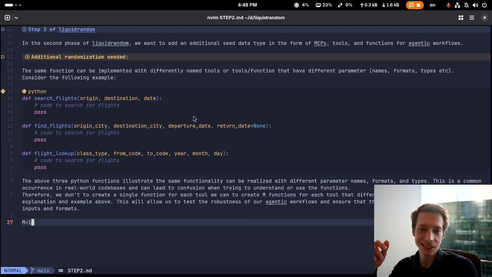Click 'departure_date' parameter in find_flights
This screenshot has width=492, height=277.
pyautogui.click(x=189, y=126)
